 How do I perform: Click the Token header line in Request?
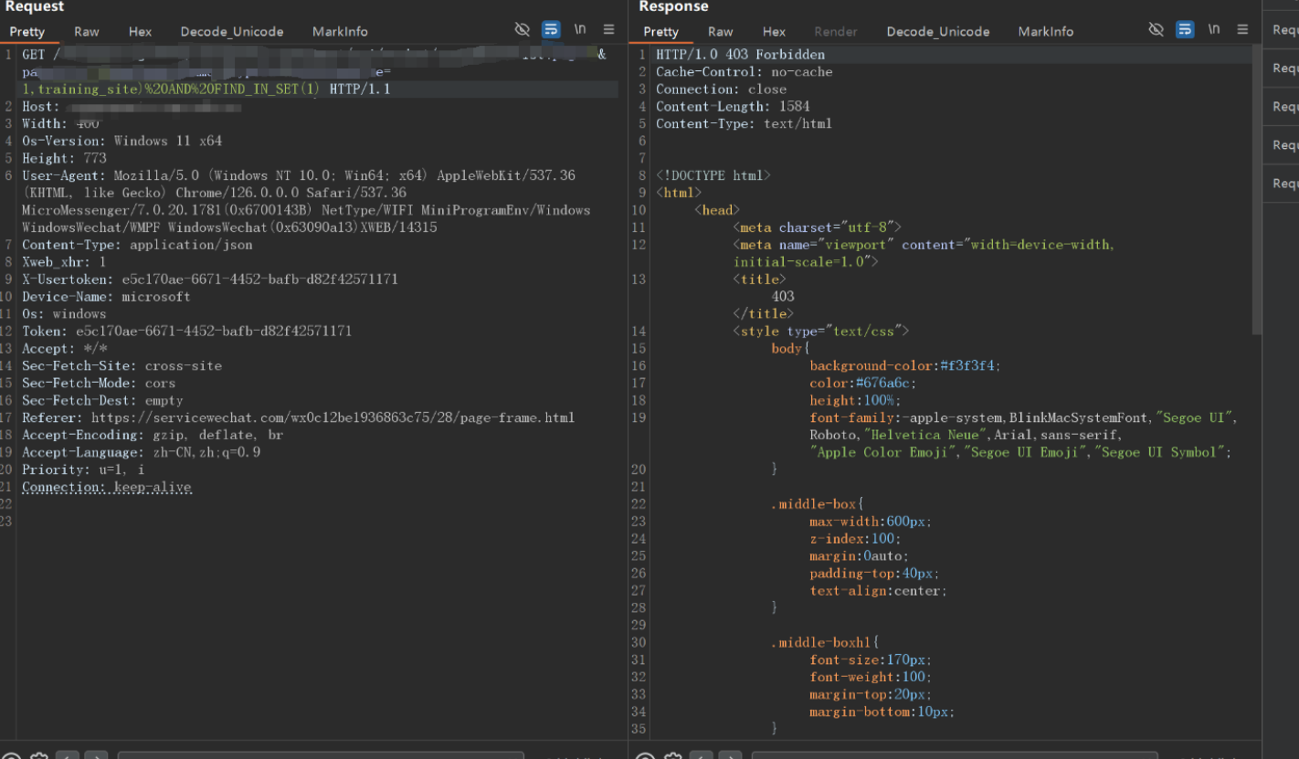coord(186,332)
